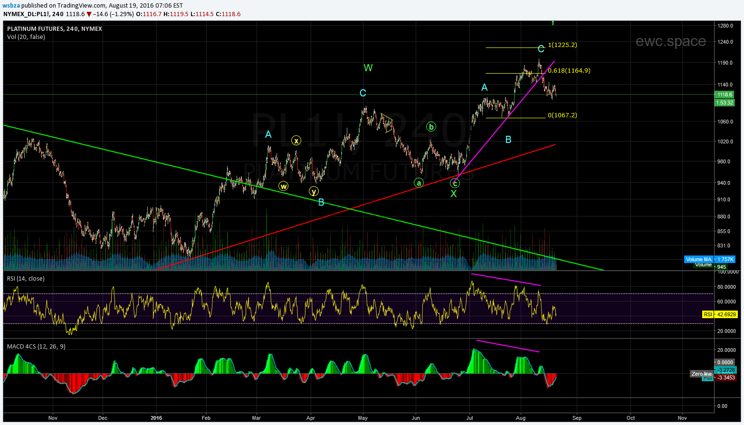The height and width of the screenshot is (425, 744).
Task: Click the blue Volume MA label
Action: (698, 259)
